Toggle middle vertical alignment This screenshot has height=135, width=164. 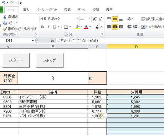point(115,19)
